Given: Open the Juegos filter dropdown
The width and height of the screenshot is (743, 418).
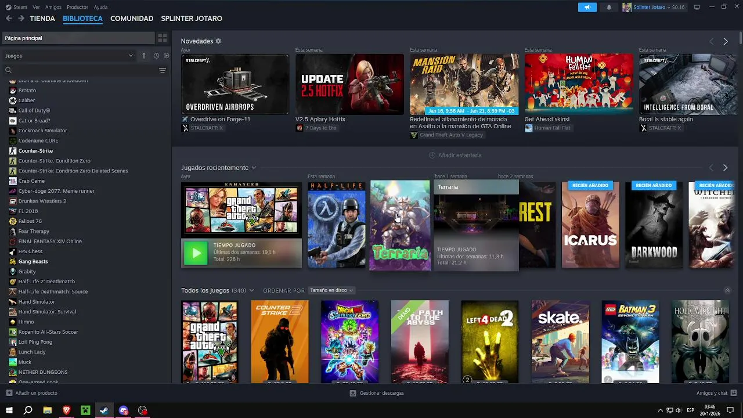Looking at the screenshot, I should click(69, 56).
